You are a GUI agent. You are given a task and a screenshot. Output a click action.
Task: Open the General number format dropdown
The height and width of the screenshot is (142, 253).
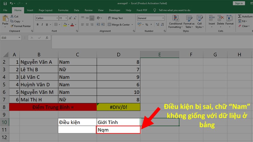pyautogui.click(x=163, y=18)
